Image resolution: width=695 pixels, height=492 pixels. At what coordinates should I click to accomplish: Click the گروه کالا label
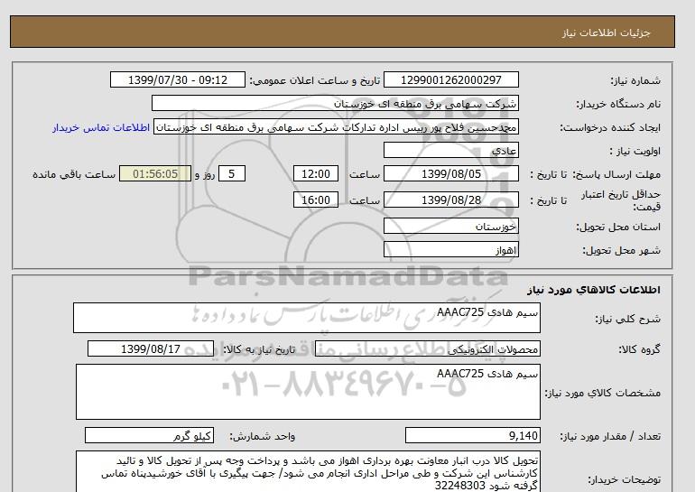tap(640, 349)
